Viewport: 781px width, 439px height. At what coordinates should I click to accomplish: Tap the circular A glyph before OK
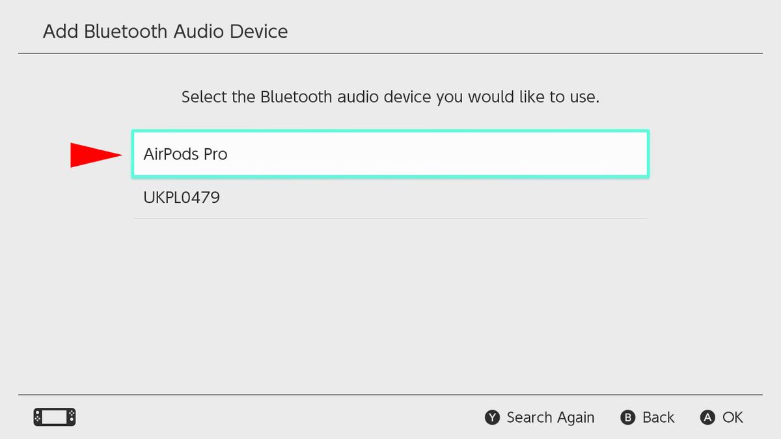[707, 417]
